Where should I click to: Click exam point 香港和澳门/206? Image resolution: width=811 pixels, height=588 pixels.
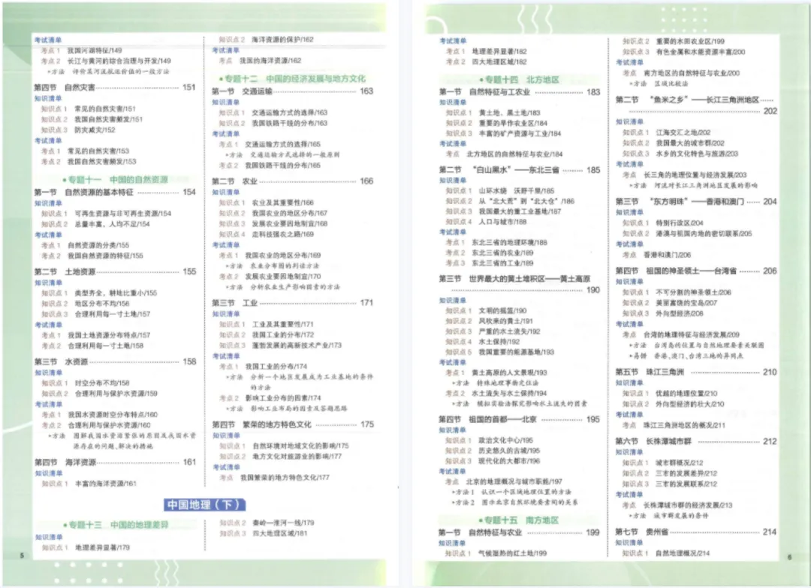pyautogui.click(x=668, y=255)
